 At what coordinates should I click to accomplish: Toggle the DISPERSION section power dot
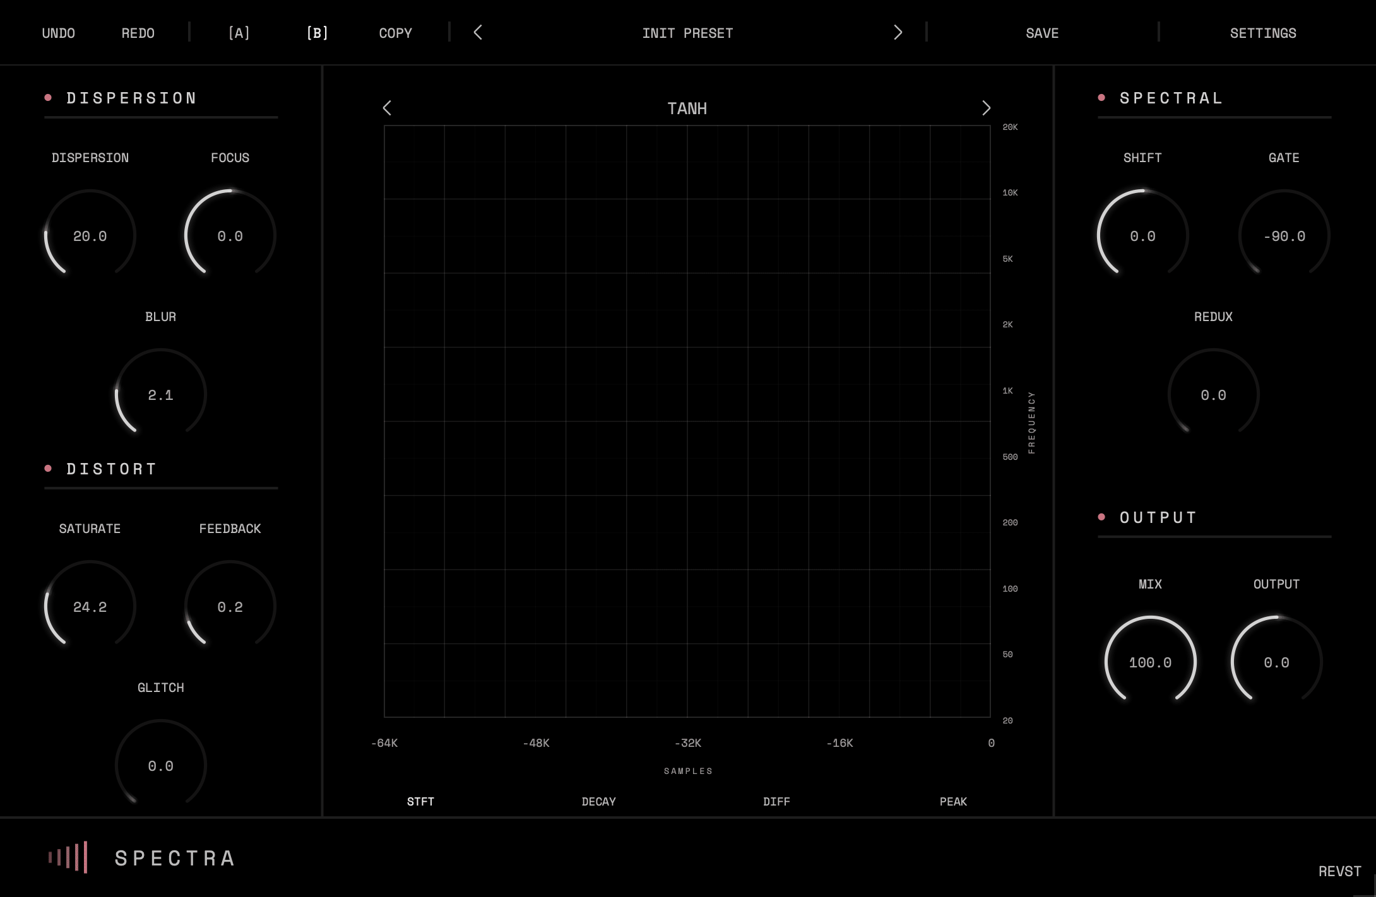pos(48,97)
